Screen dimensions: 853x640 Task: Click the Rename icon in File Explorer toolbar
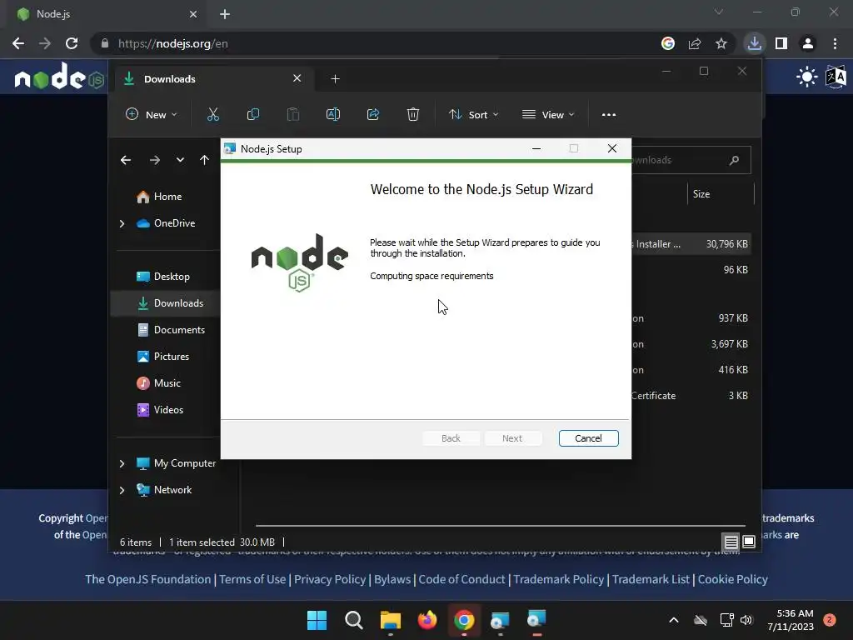coord(333,114)
